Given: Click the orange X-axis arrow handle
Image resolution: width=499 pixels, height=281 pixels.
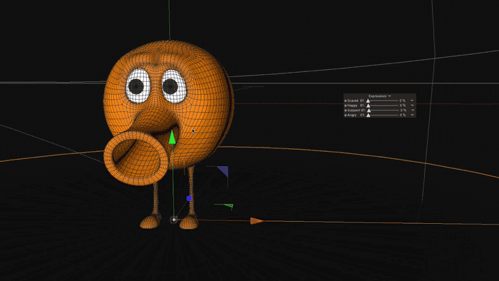Looking at the screenshot, I should (256, 221).
